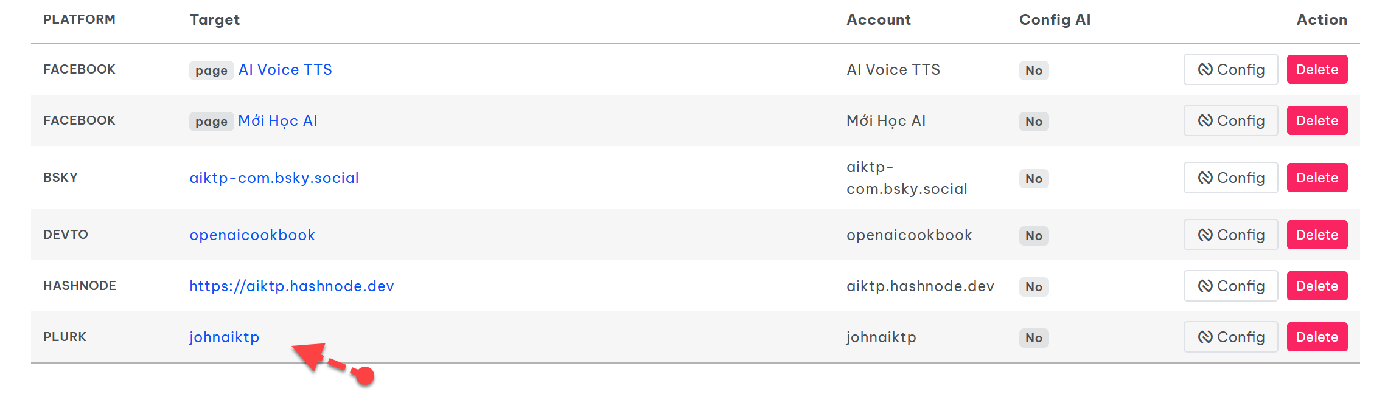Viewport: 1385px width, 397px height.
Task: Click the Config AI column header
Action: click(1055, 20)
